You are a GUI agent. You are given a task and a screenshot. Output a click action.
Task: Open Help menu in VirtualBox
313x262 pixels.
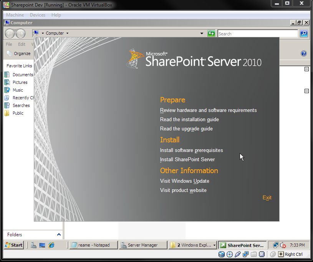point(56,15)
